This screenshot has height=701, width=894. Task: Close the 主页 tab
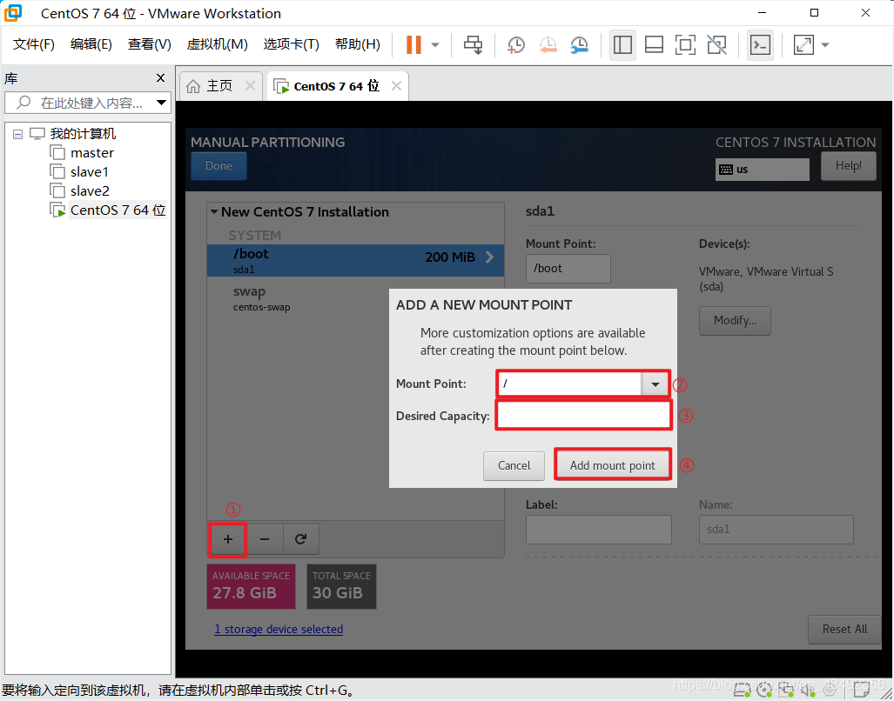pyautogui.click(x=250, y=86)
